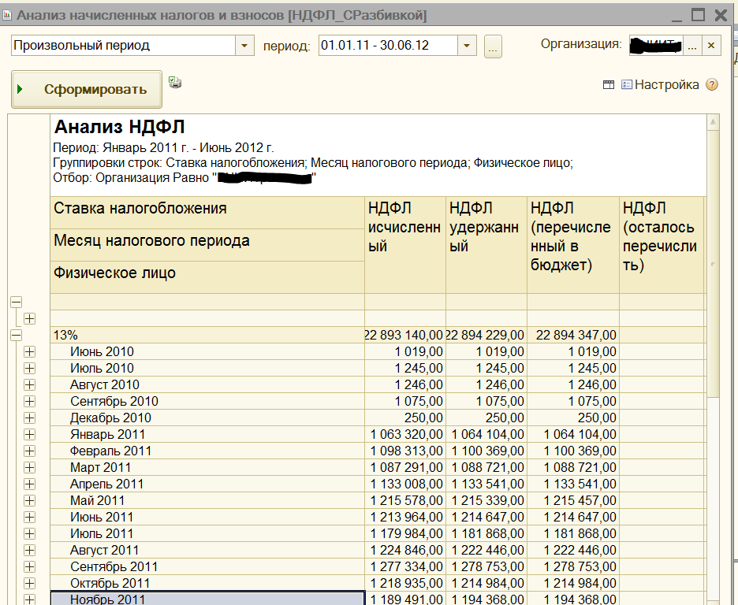Click the Ставка налогообложения header cell
Viewport: 738px width, 605px height.
[x=207, y=213]
